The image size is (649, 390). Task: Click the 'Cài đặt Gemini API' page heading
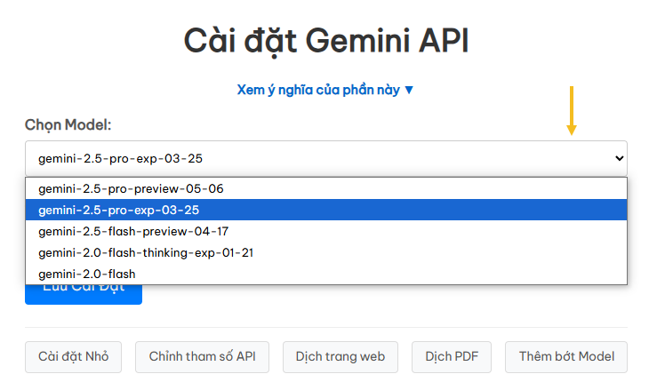[325, 41]
